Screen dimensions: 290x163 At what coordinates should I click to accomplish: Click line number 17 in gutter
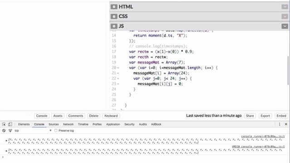(114, 52)
